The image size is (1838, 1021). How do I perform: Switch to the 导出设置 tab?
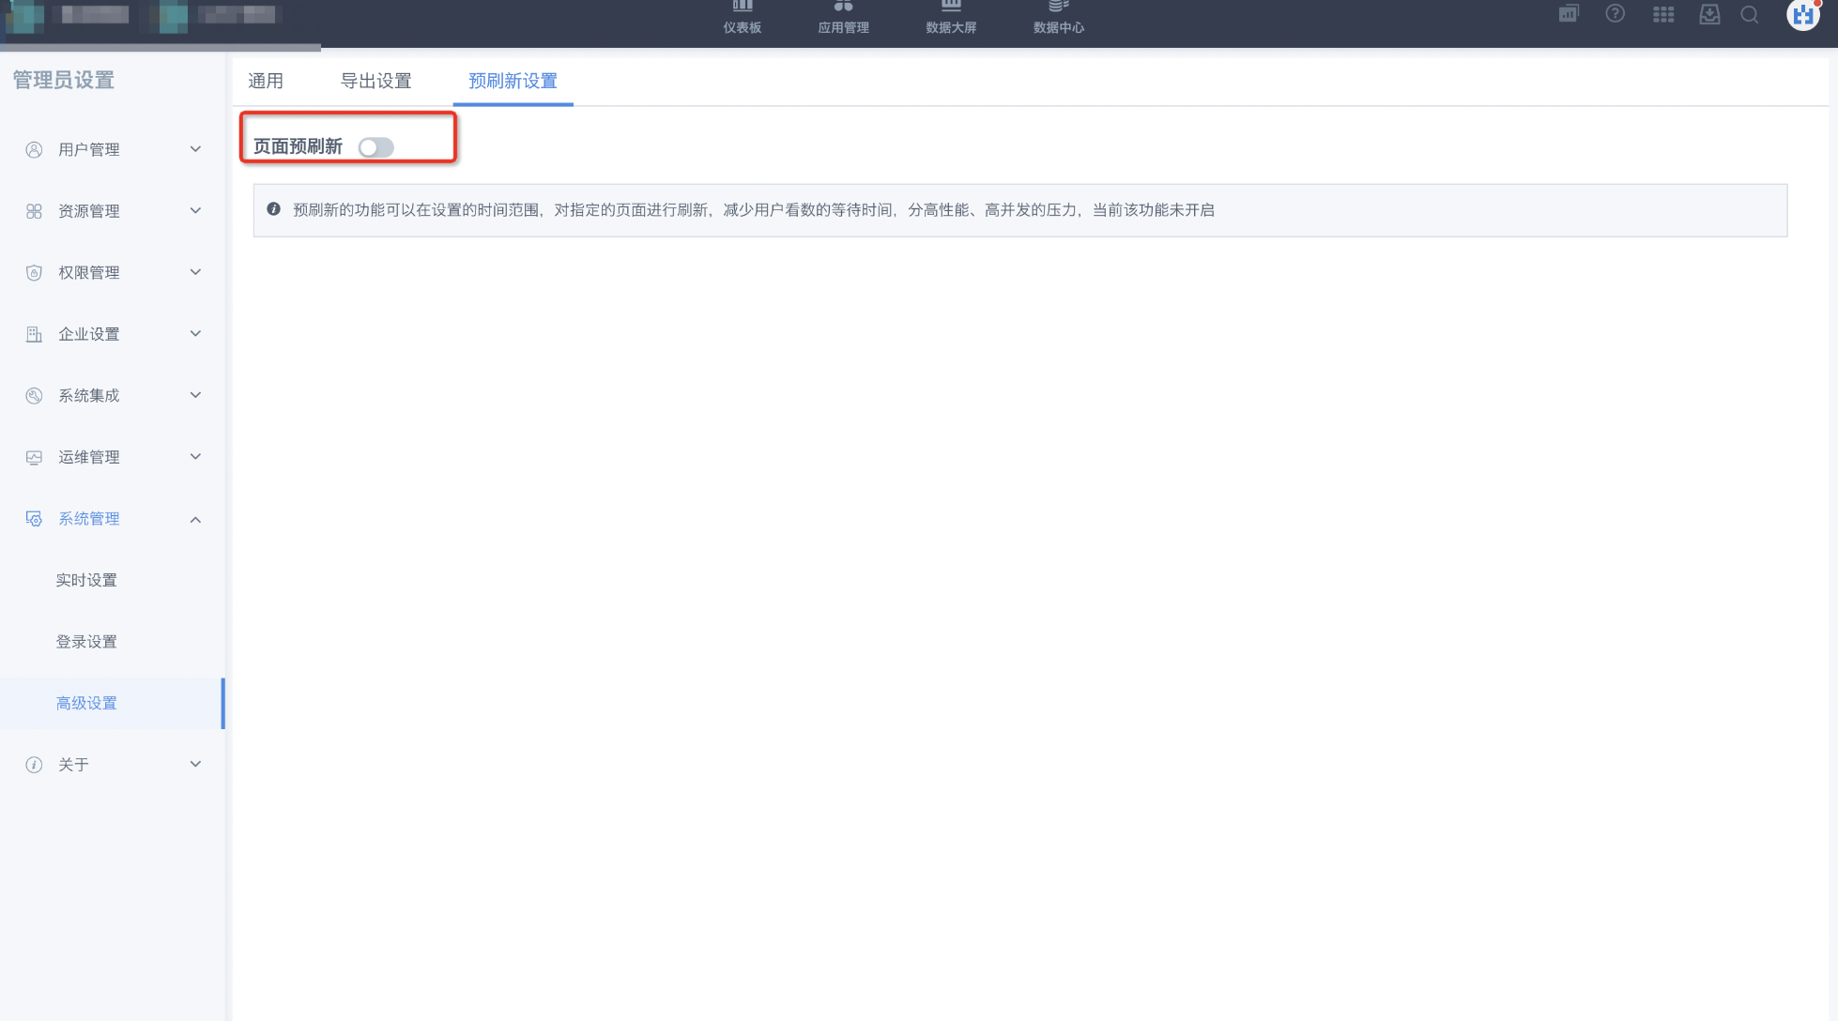pyautogui.click(x=375, y=81)
